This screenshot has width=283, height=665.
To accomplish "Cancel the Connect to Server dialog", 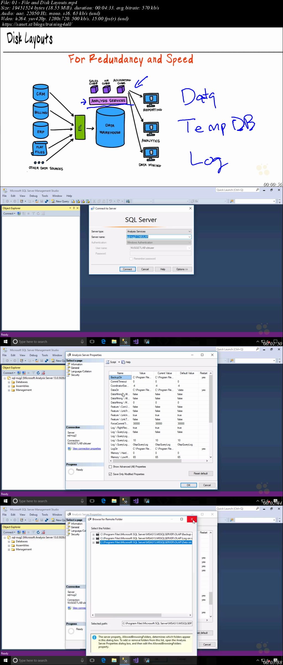I will click(145, 269).
